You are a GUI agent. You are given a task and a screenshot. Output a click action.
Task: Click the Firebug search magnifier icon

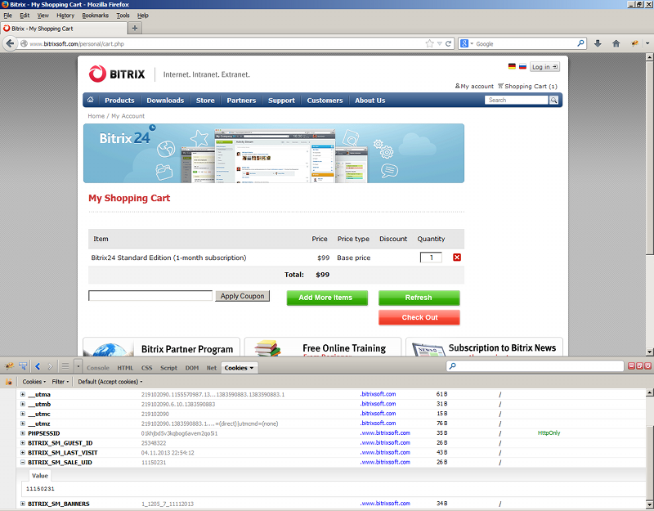pos(453,366)
